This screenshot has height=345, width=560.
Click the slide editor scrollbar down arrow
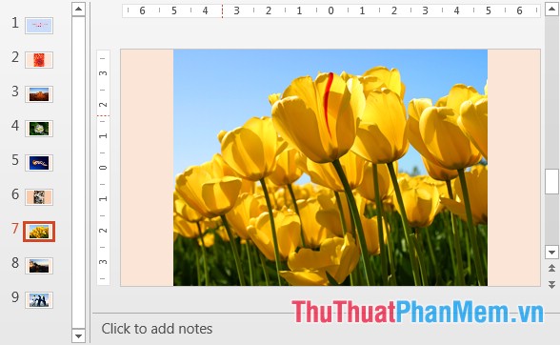tap(551, 253)
